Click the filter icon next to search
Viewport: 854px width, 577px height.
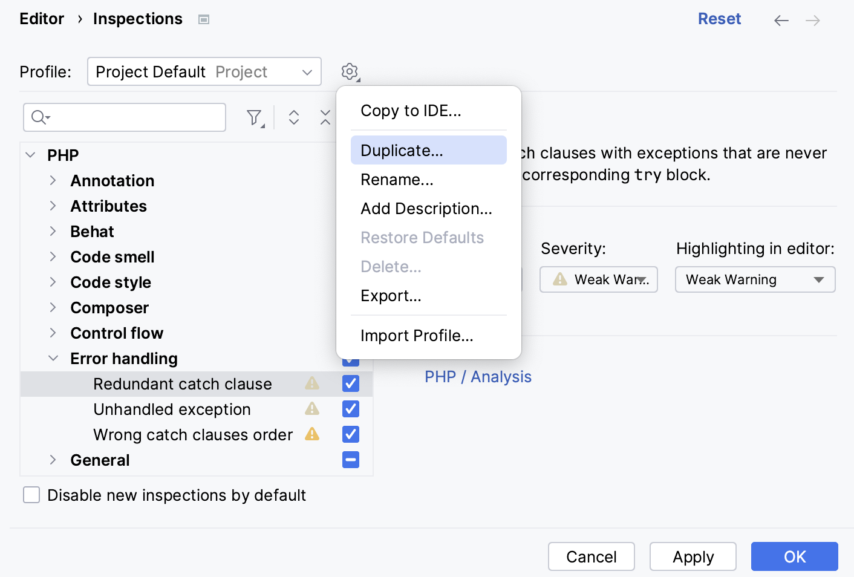coord(254,117)
